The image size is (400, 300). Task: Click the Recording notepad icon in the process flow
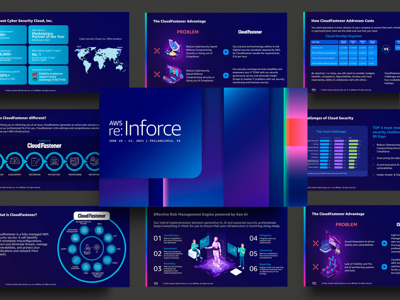pyautogui.click(x=35, y=161)
